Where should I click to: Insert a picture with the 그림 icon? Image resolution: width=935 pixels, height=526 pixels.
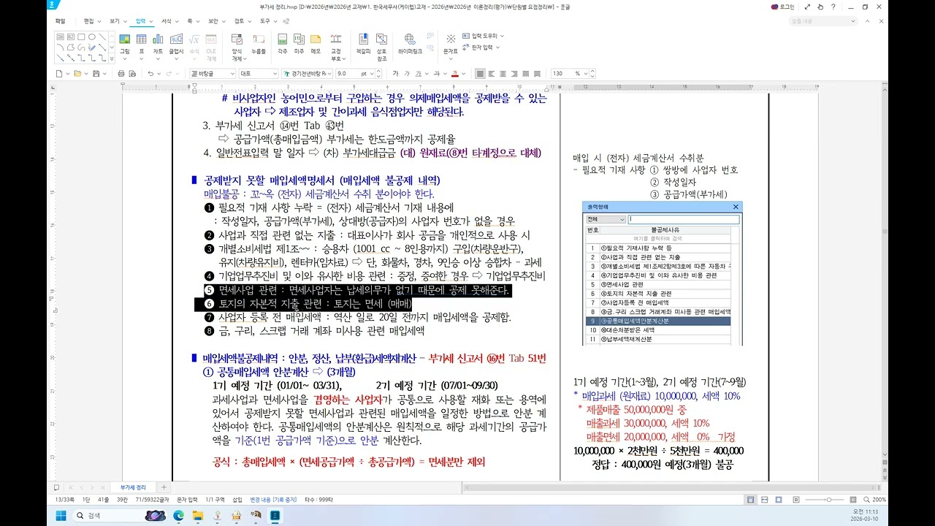[124, 44]
